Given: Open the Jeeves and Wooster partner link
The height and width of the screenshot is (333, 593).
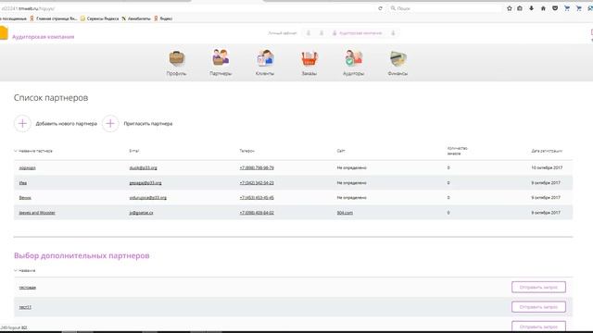Looking at the screenshot, I should [x=37, y=213].
